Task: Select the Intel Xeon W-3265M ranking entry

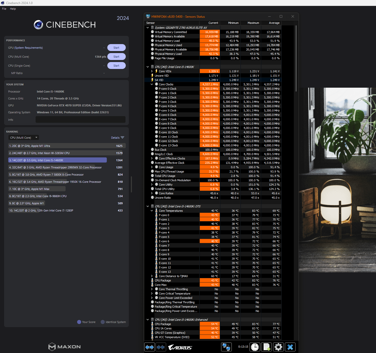Action: tap(67, 153)
